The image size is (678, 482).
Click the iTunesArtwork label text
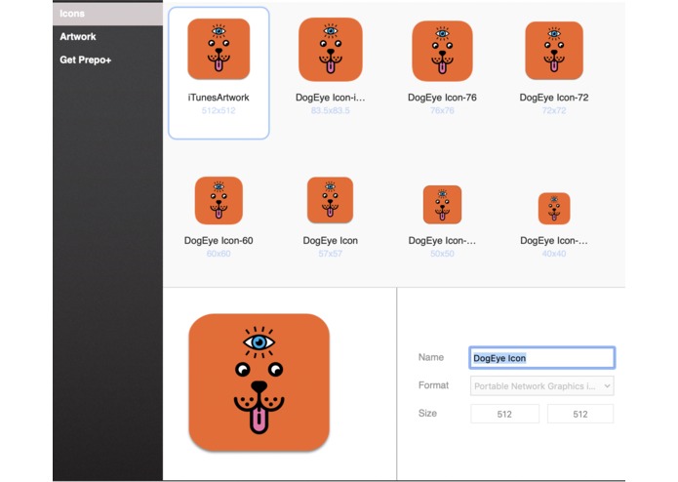pyautogui.click(x=219, y=98)
